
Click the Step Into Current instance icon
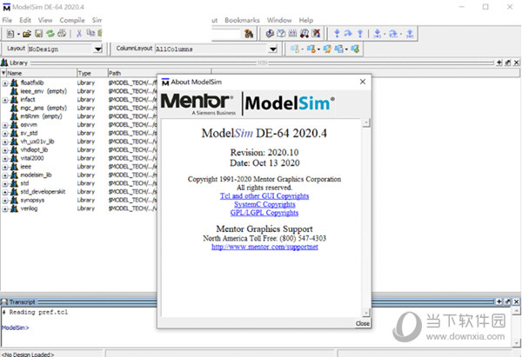(378, 34)
